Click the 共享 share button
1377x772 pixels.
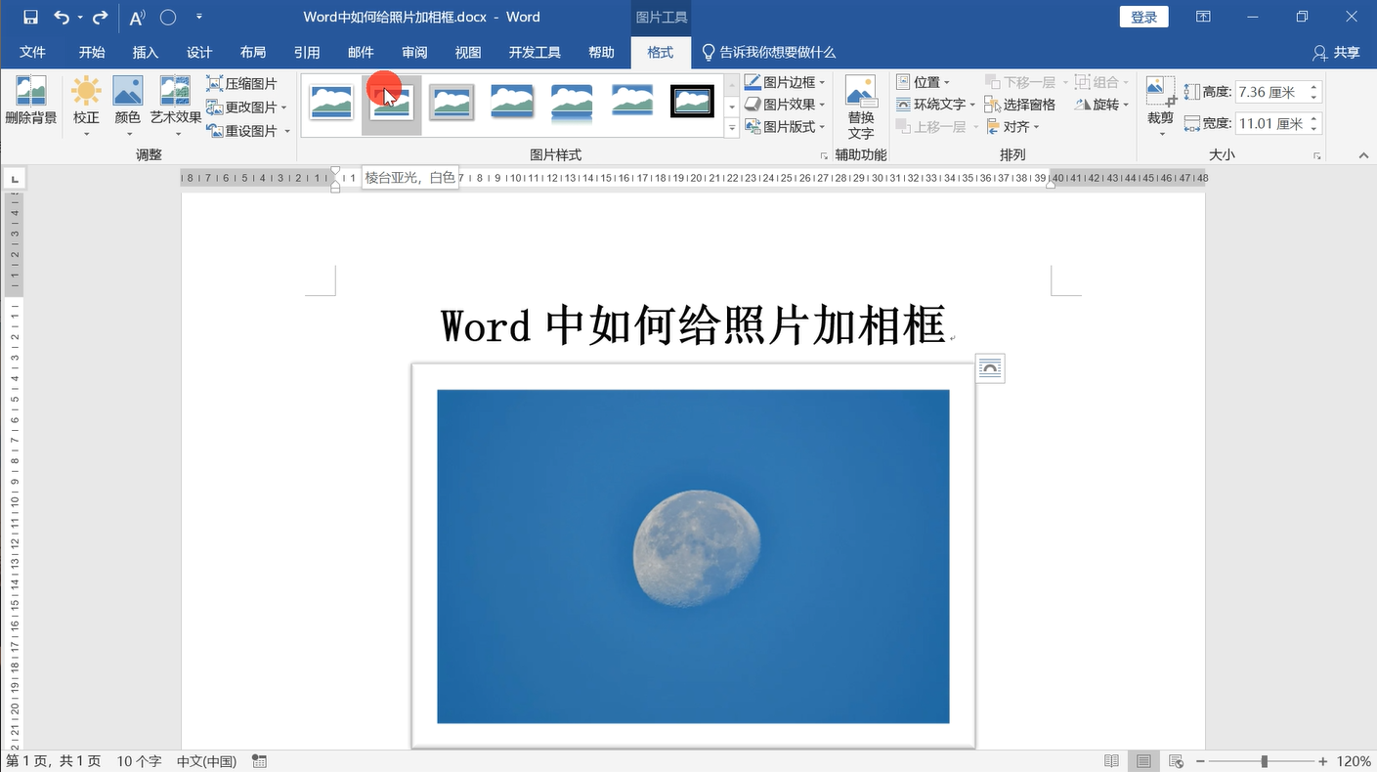click(1337, 53)
